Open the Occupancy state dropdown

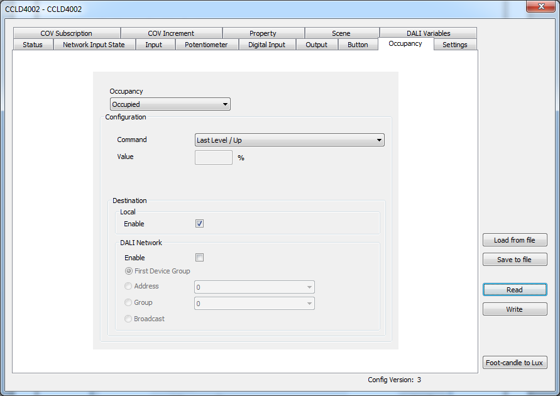pos(170,104)
